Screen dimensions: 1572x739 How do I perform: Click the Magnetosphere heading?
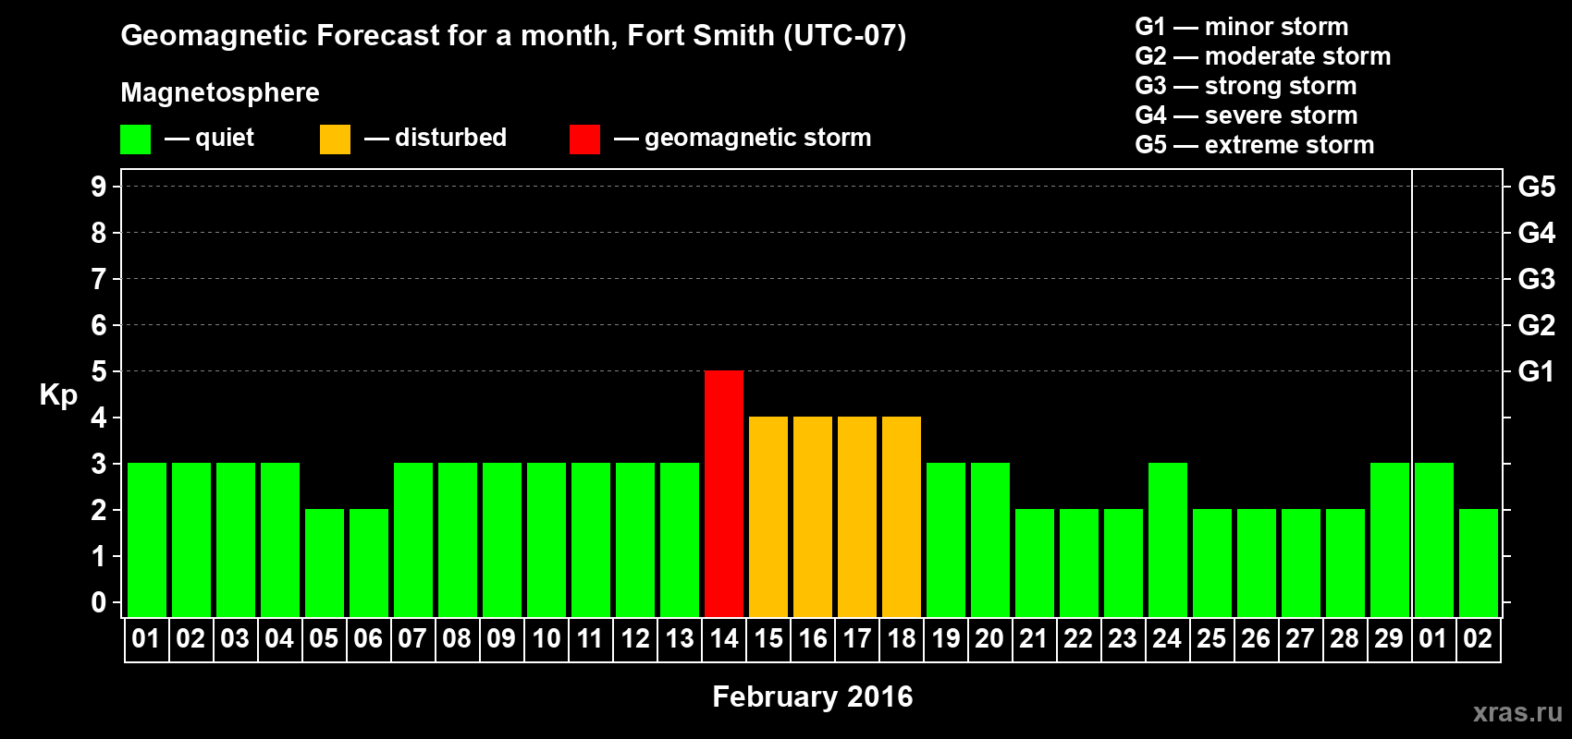tap(220, 93)
